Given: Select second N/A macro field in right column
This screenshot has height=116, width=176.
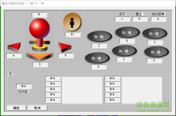Looking at the screenshot, I should click(112, 84).
